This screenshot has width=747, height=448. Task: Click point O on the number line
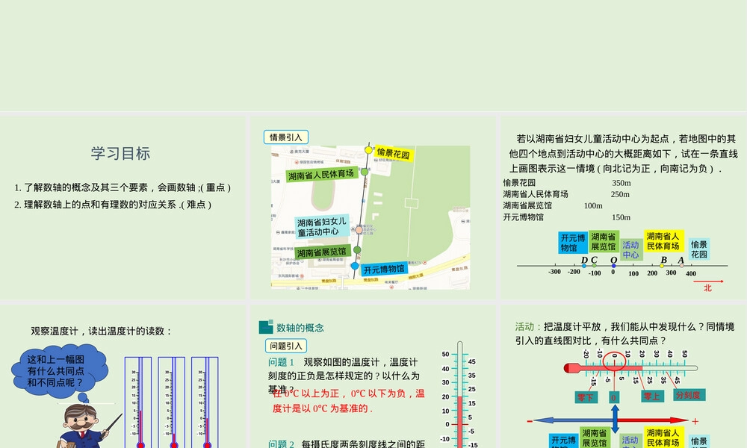click(613, 266)
